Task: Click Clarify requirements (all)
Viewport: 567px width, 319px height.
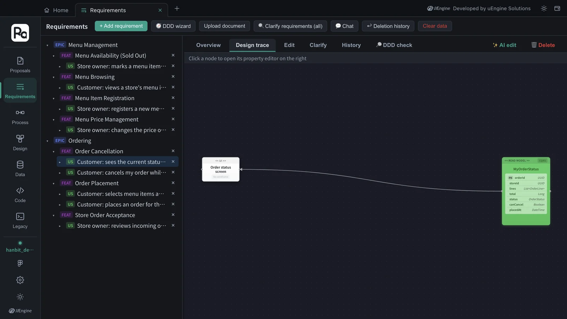Action: (x=290, y=26)
